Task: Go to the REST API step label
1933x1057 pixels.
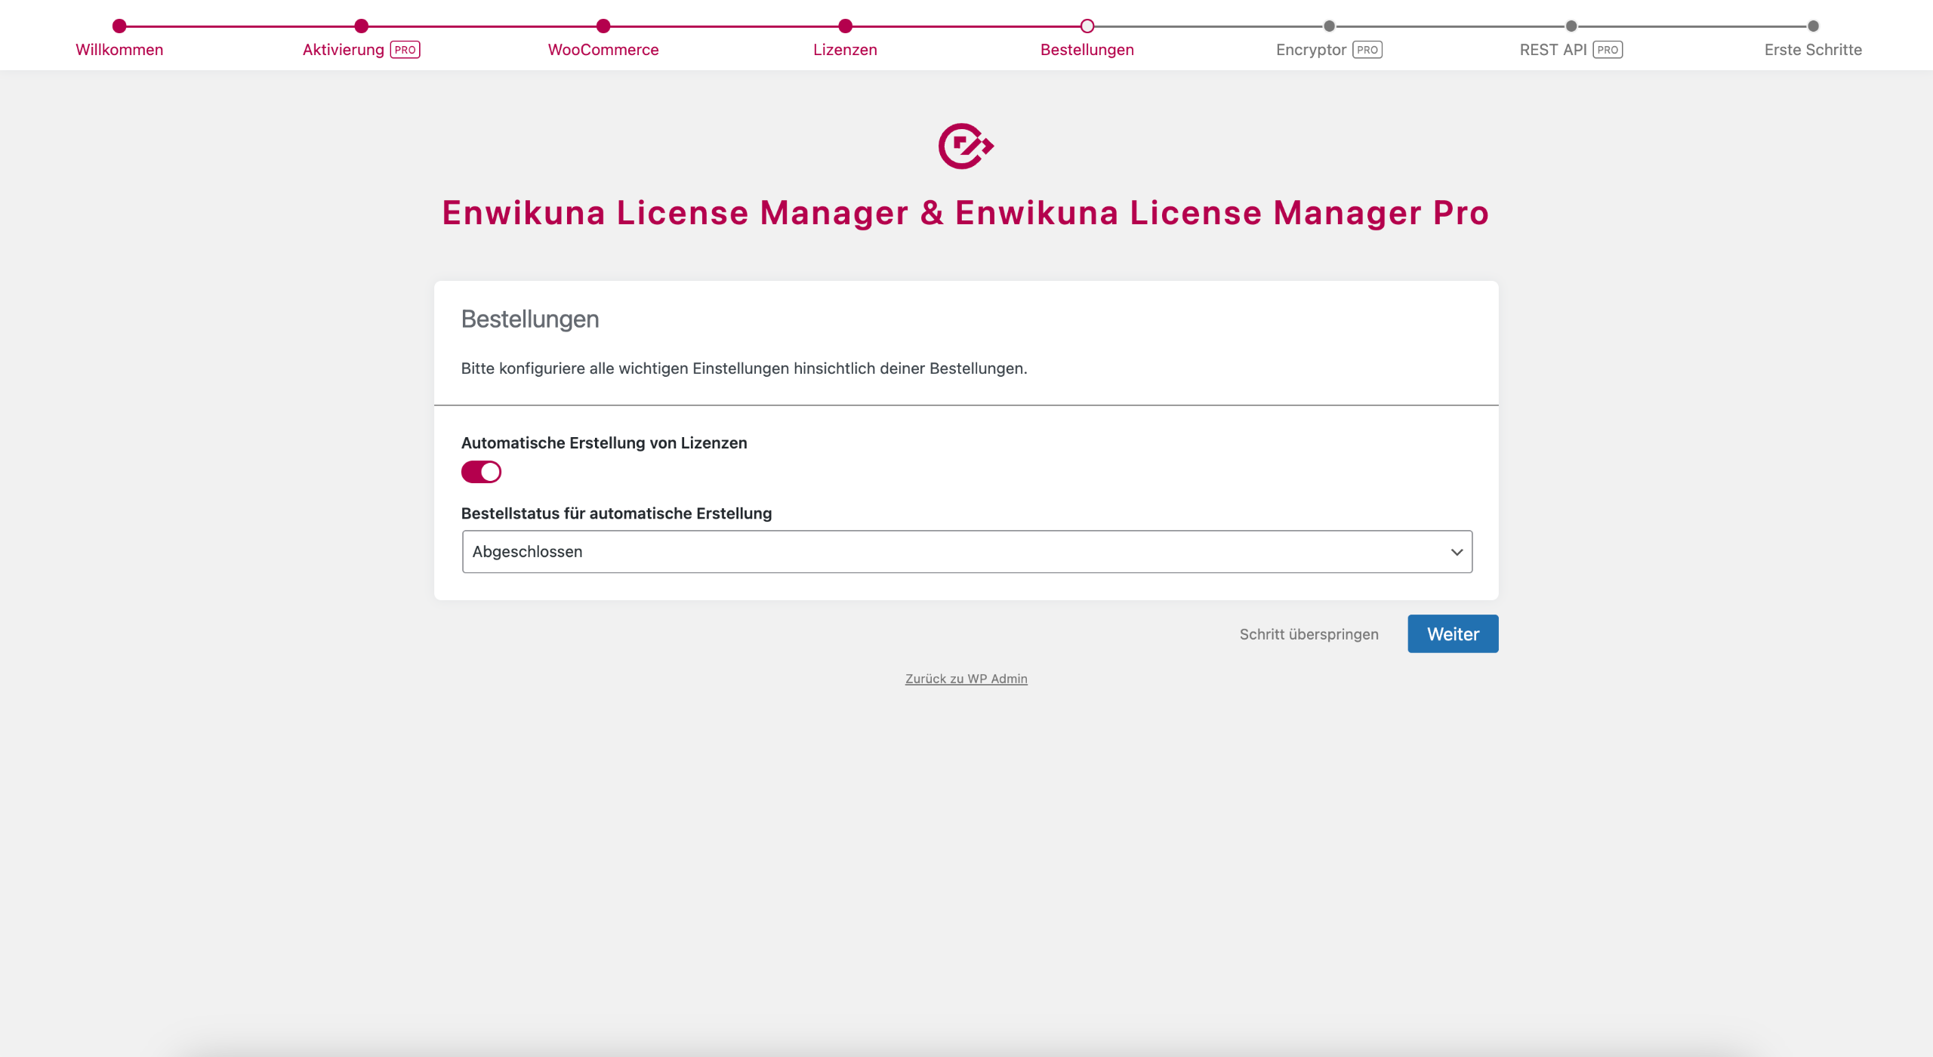Action: [x=1553, y=50]
